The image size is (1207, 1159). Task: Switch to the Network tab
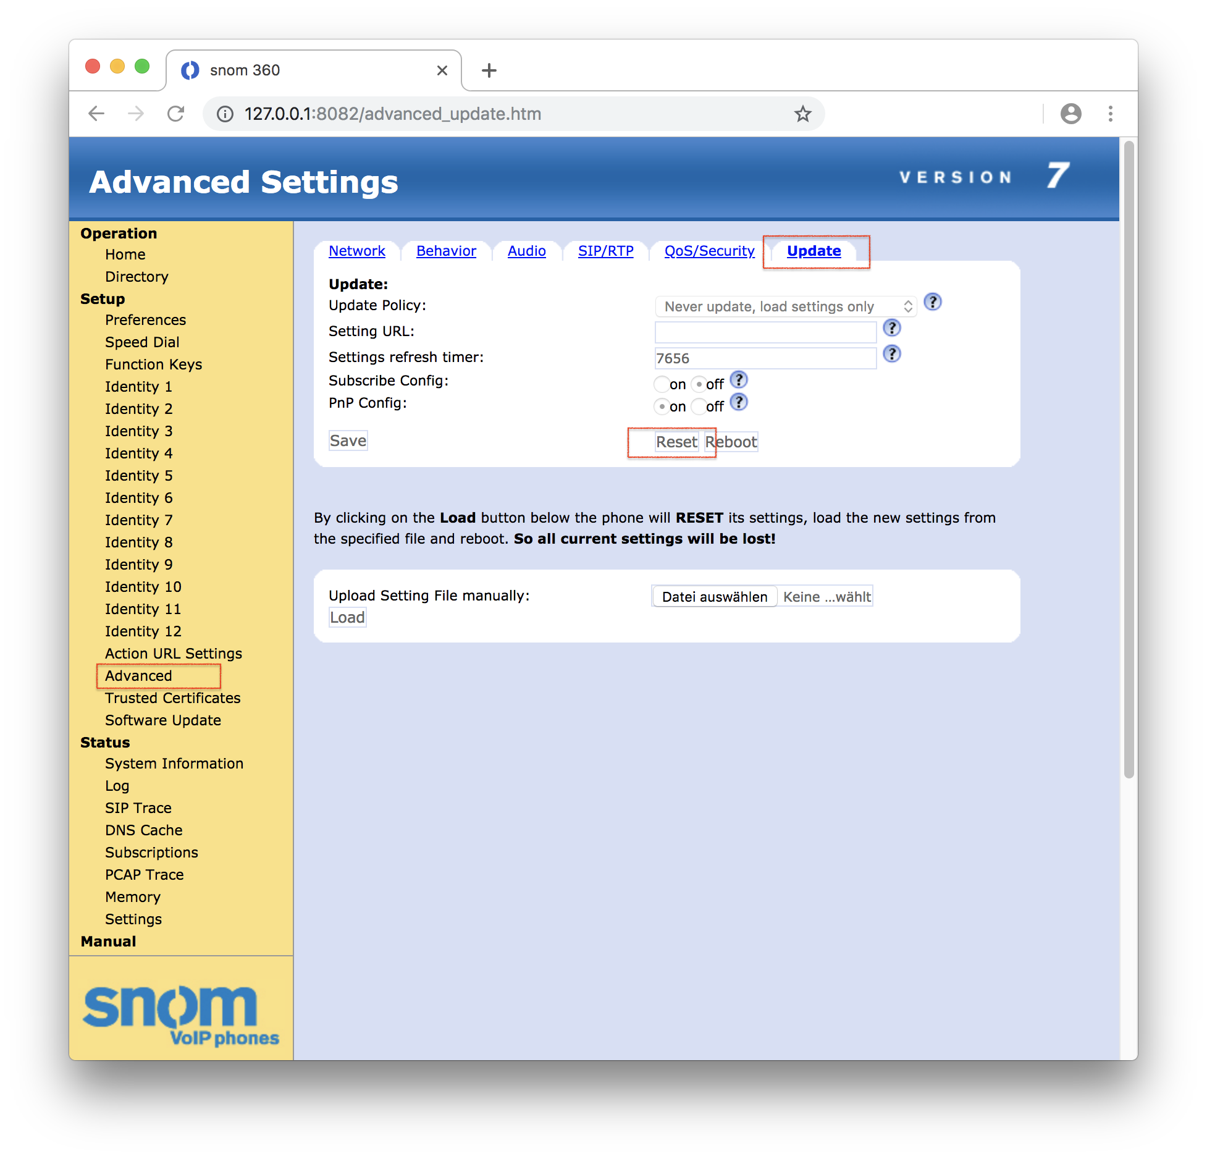[358, 251]
